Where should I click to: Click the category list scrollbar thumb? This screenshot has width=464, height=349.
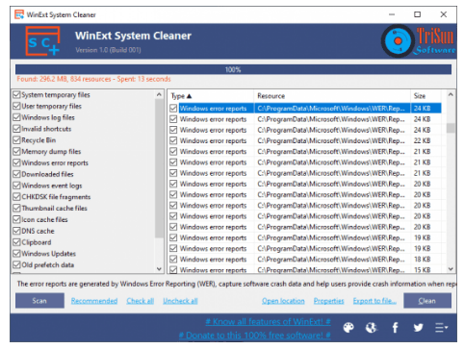(159, 168)
